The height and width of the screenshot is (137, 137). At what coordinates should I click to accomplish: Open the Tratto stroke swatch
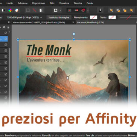[112, 17]
